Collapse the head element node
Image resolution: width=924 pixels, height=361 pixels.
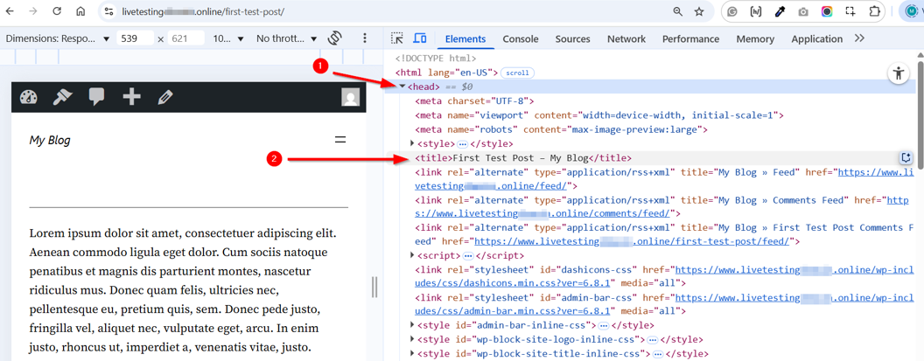coord(402,87)
